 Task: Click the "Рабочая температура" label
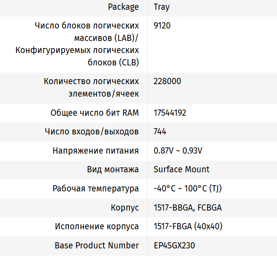coord(96,189)
